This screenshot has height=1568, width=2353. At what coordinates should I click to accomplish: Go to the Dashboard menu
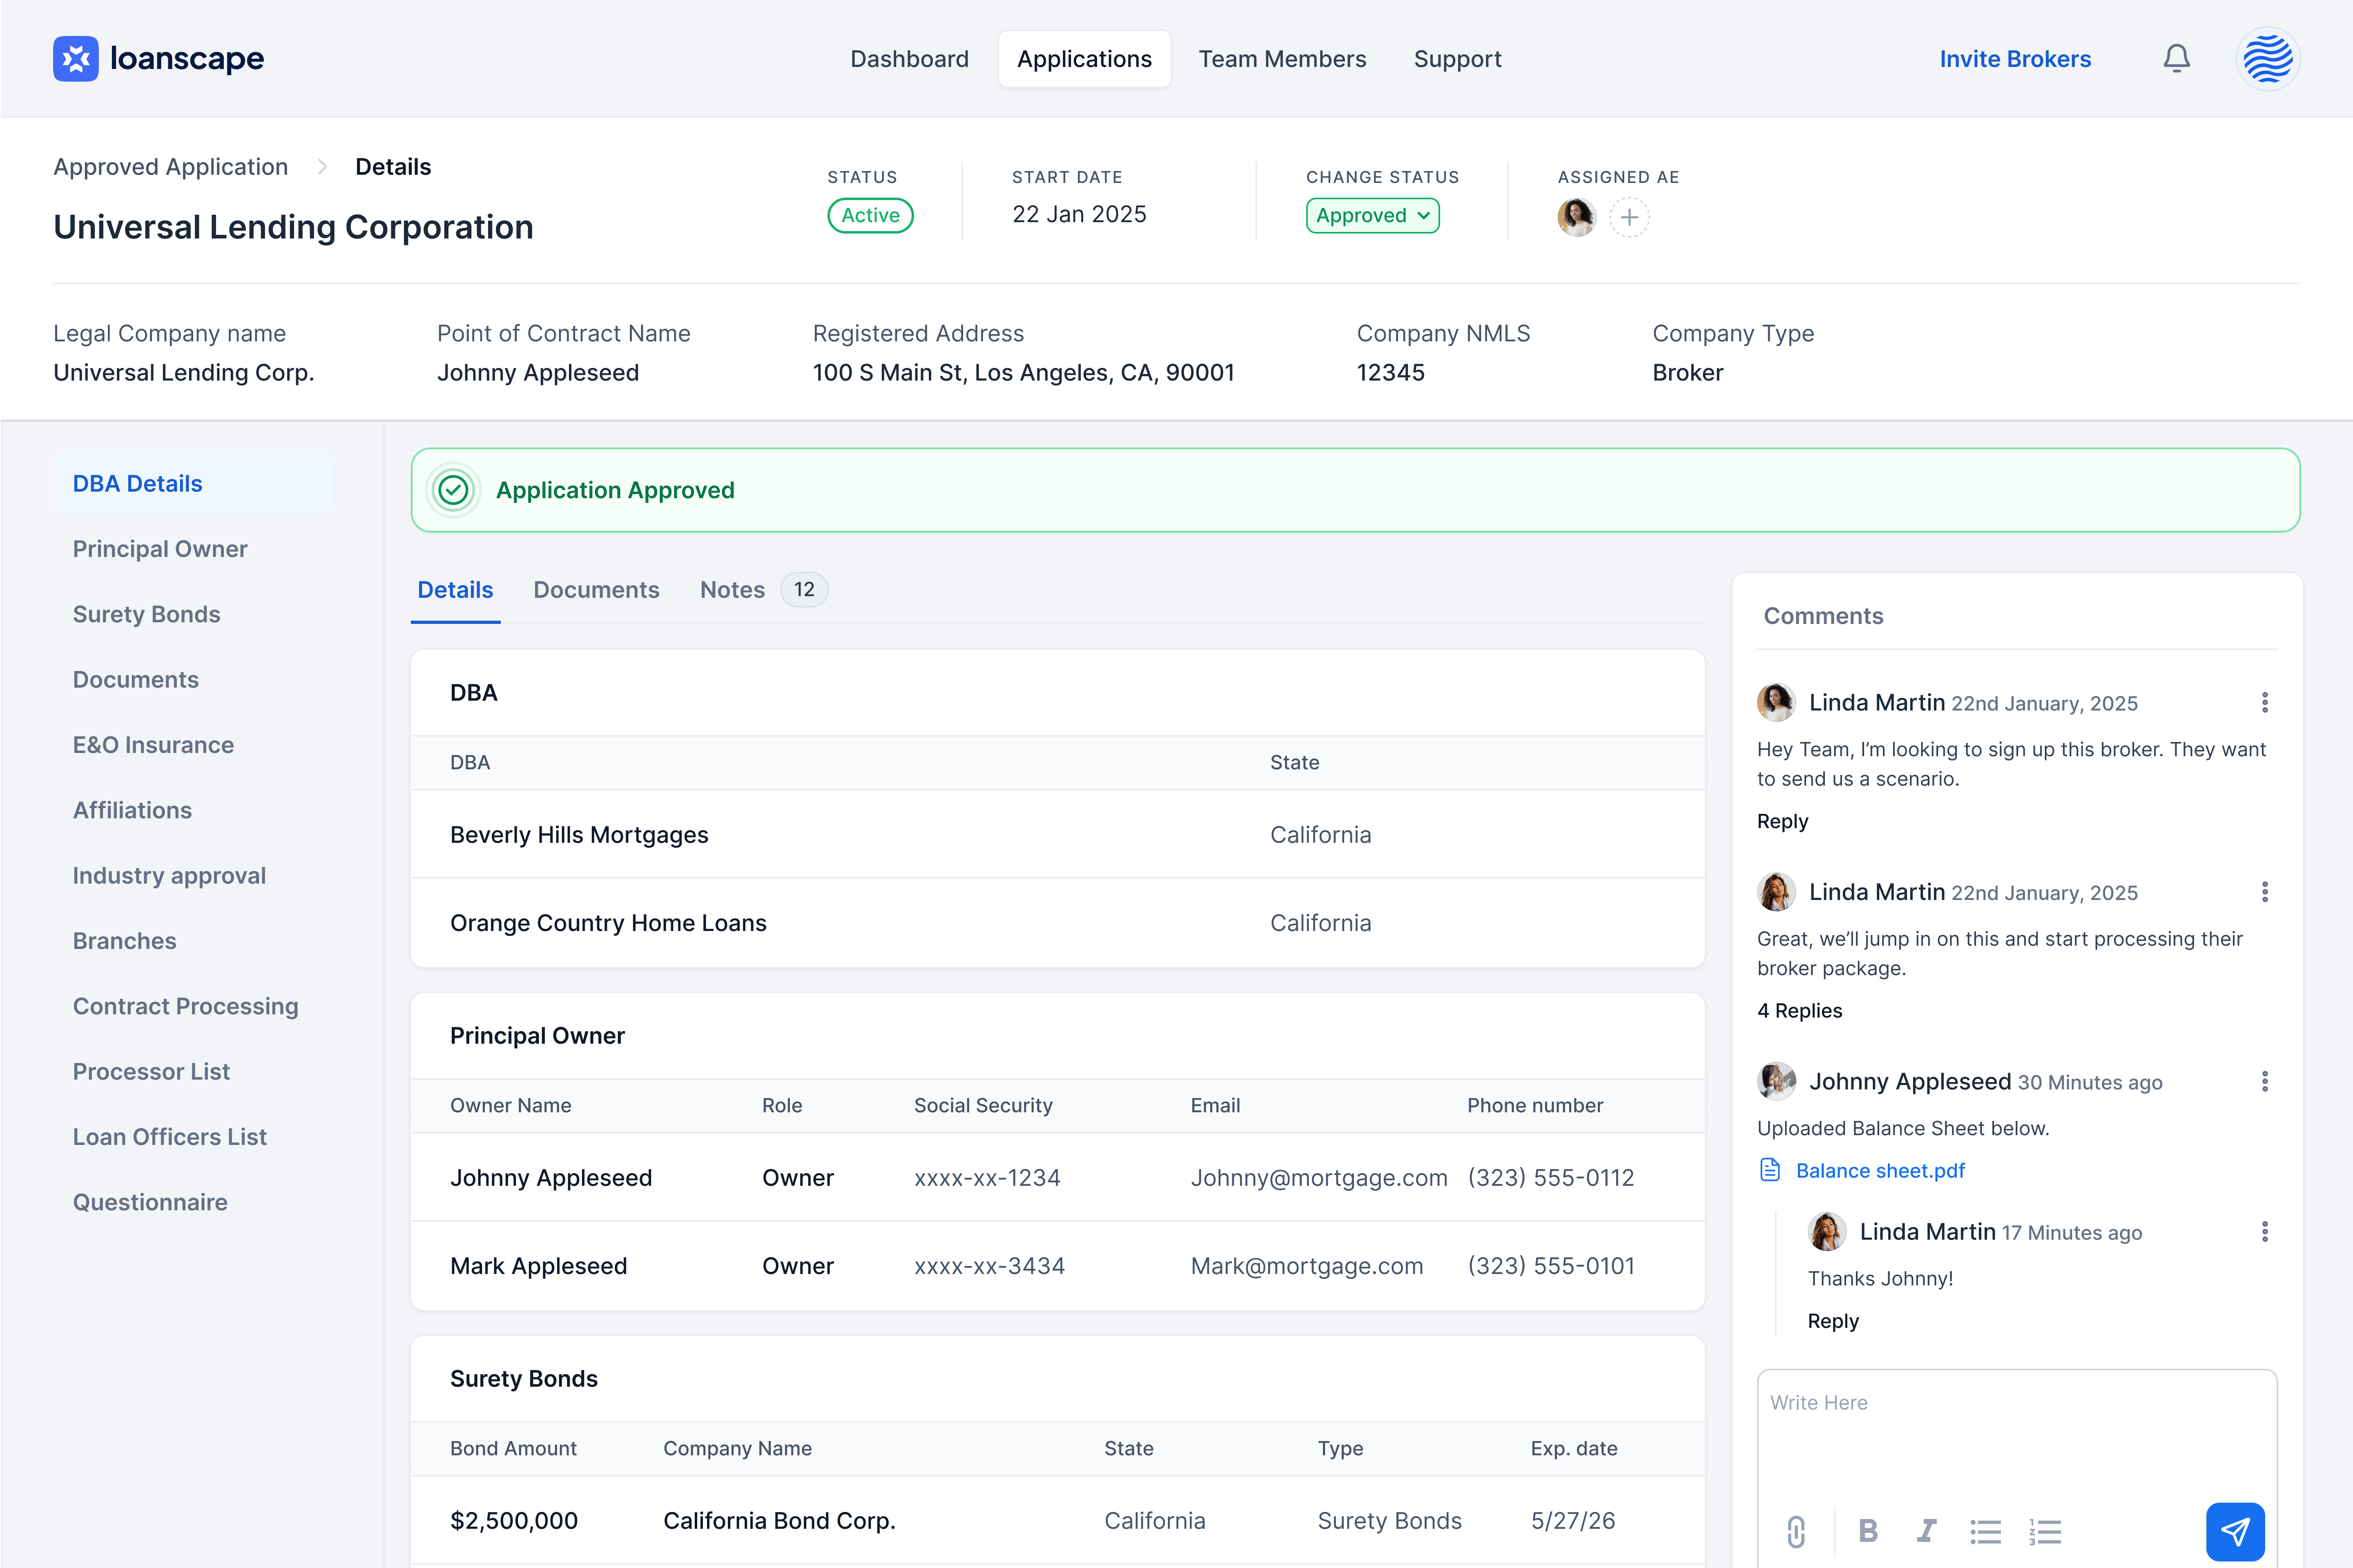point(909,59)
